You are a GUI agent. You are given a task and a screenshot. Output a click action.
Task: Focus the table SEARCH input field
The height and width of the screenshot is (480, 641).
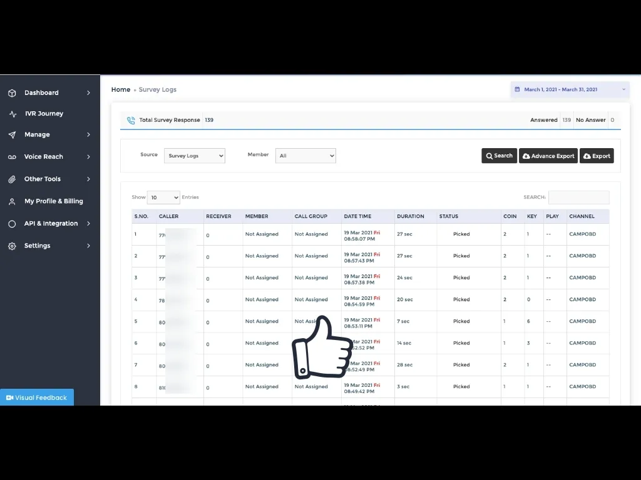click(x=578, y=197)
